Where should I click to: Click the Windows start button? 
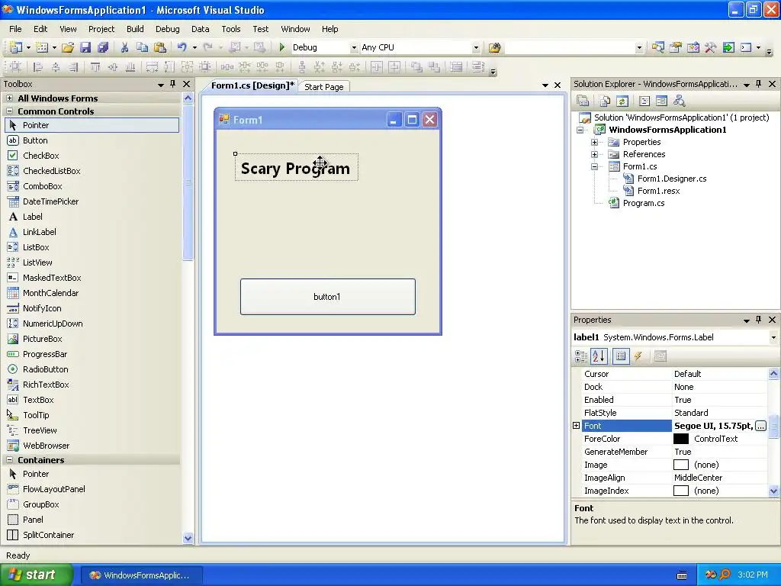click(37, 575)
